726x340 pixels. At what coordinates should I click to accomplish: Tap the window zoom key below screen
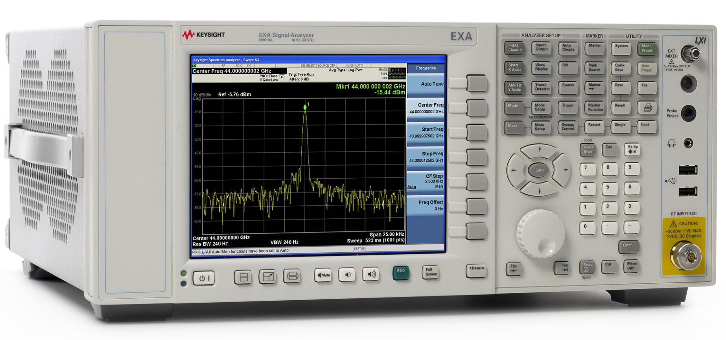coord(268,277)
